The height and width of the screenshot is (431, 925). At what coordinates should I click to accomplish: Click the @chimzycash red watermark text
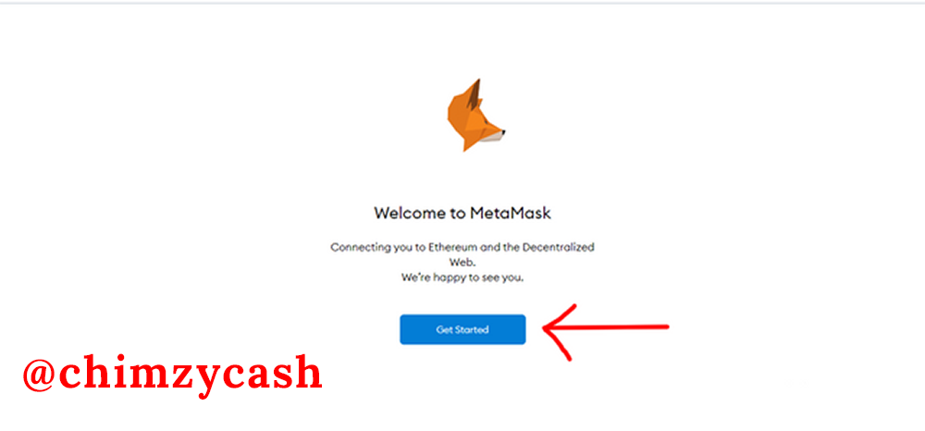pos(172,375)
